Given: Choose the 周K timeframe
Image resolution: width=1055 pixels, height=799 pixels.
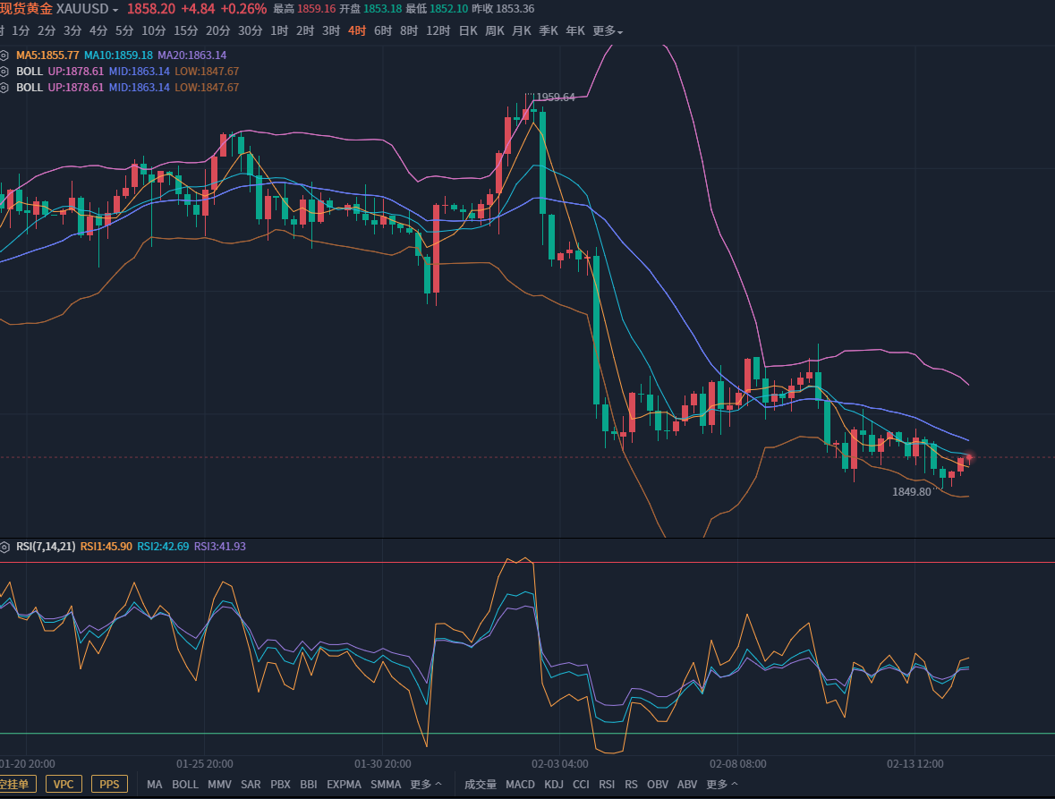Looking at the screenshot, I should pyautogui.click(x=495, y=30).
